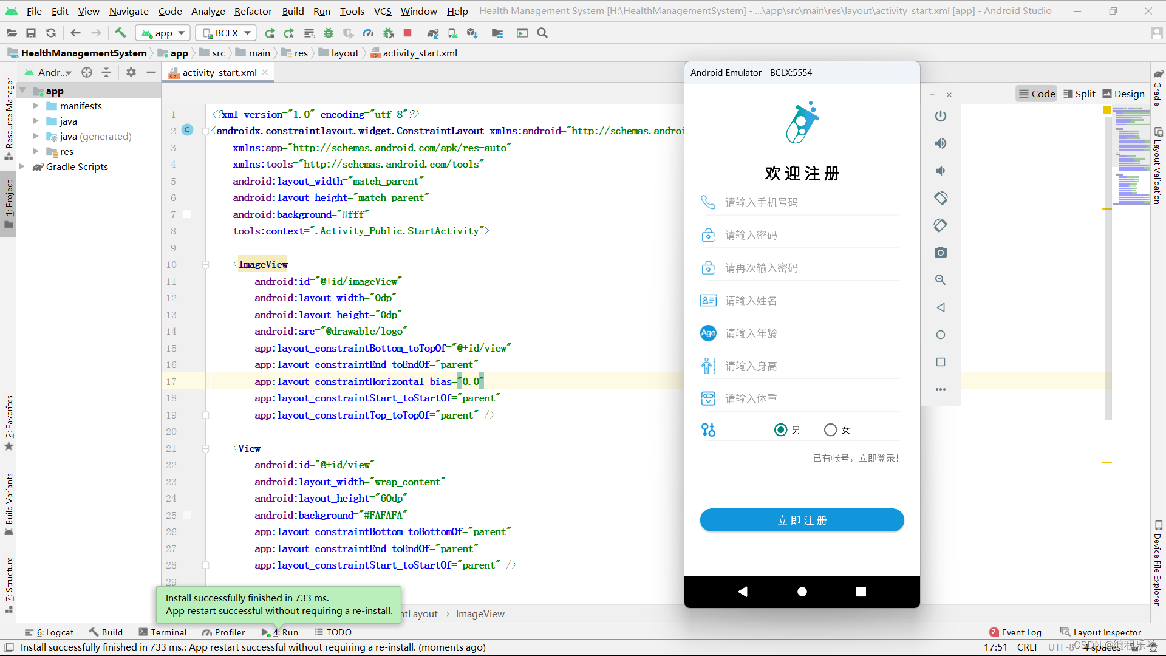Image resolution: width=1166 pixels, height=656 pixels.
Task: Open the AVD Manager from the toolbar
Action: [452, 33]
